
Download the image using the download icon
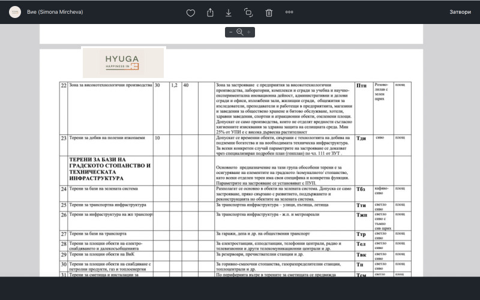pyautogui.click(x=229, y=12)
